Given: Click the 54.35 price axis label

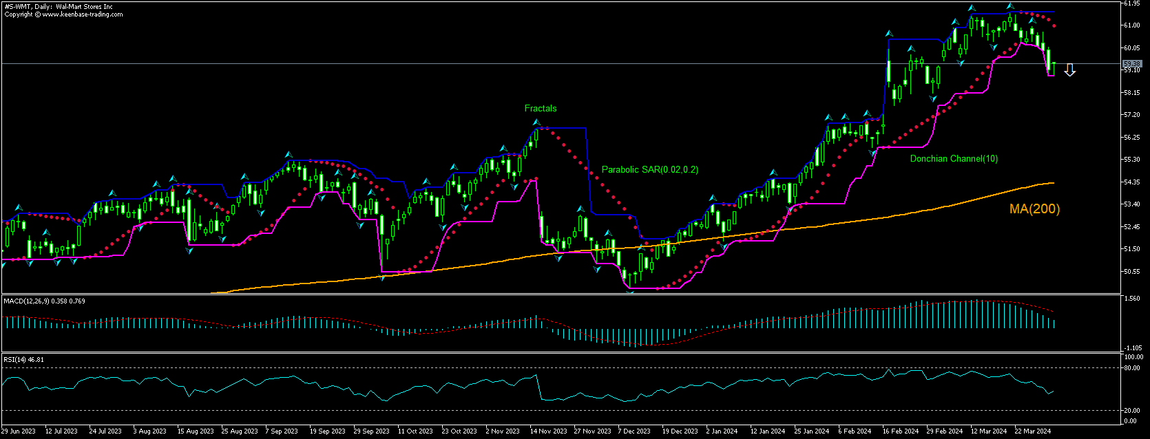Looking at the screenshot, I should [1131, 182].
